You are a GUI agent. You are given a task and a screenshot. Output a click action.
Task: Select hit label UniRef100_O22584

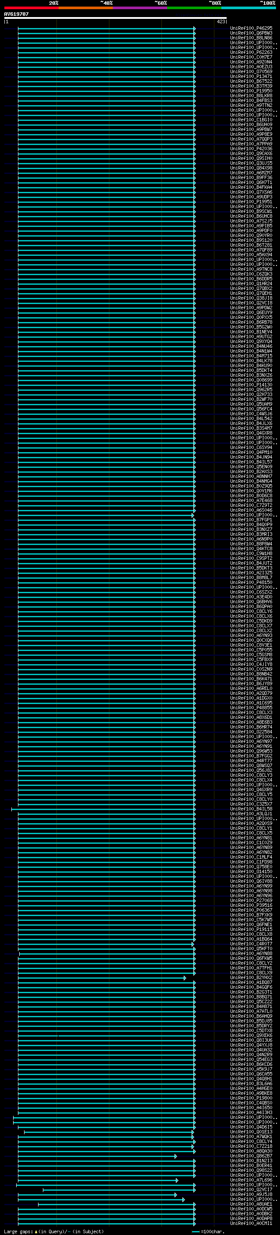tap(251, 732)
